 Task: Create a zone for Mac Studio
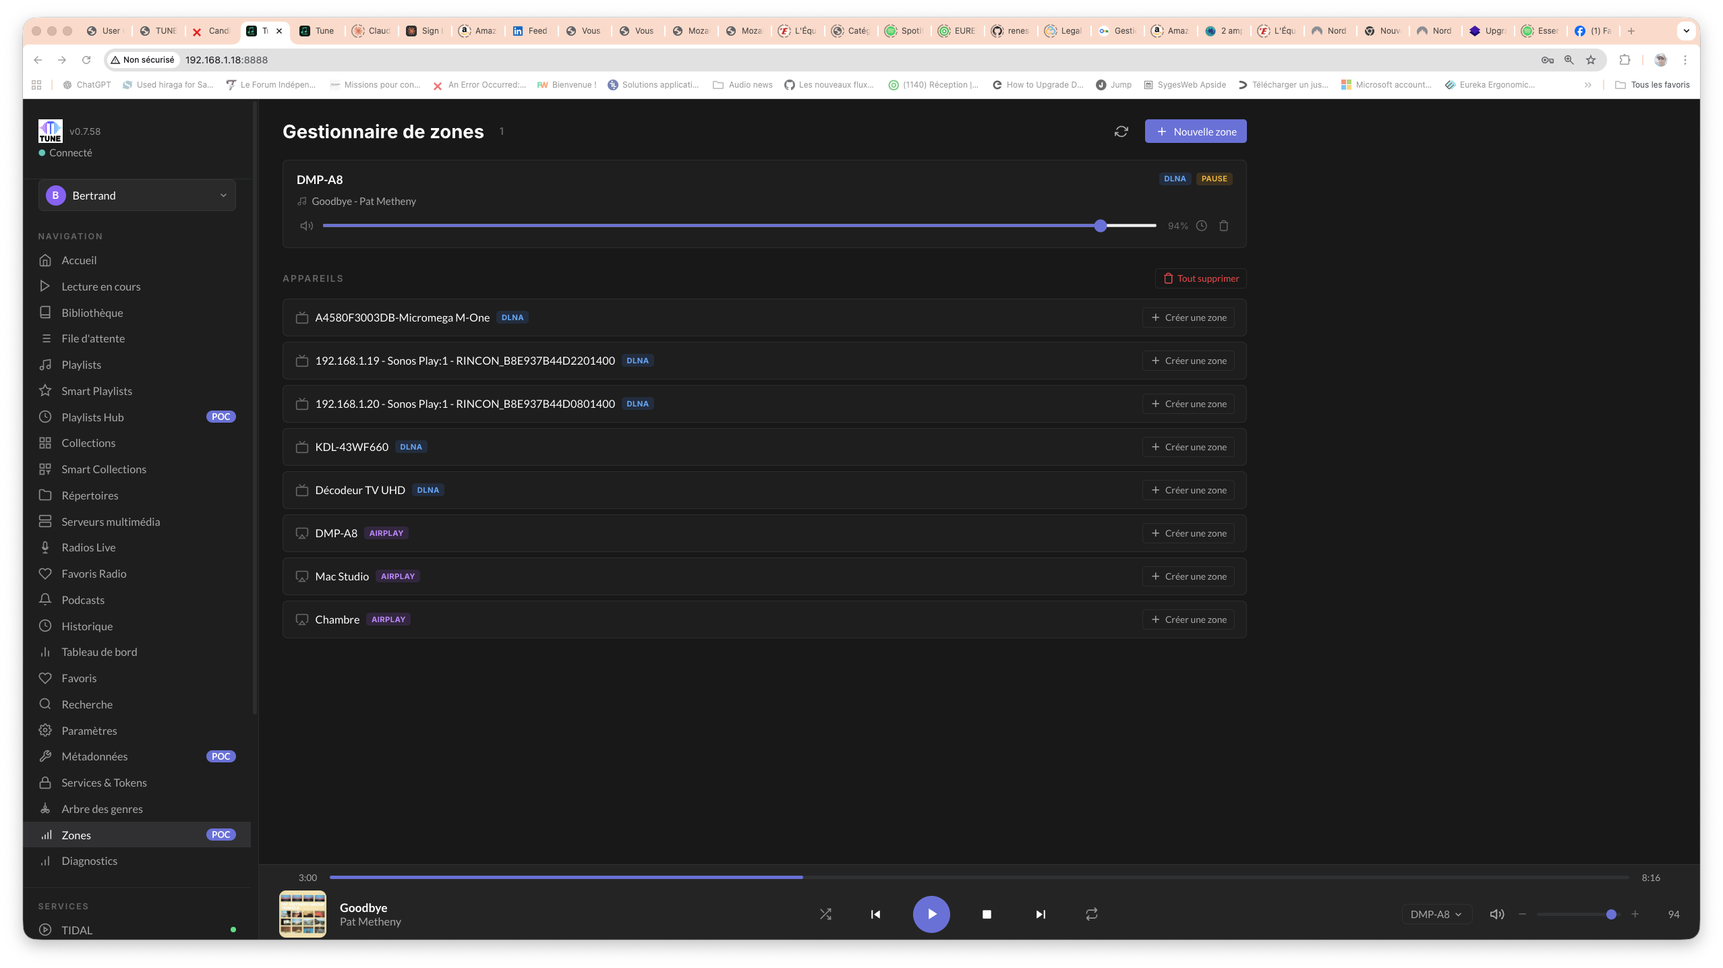[x=1188, y=576]
